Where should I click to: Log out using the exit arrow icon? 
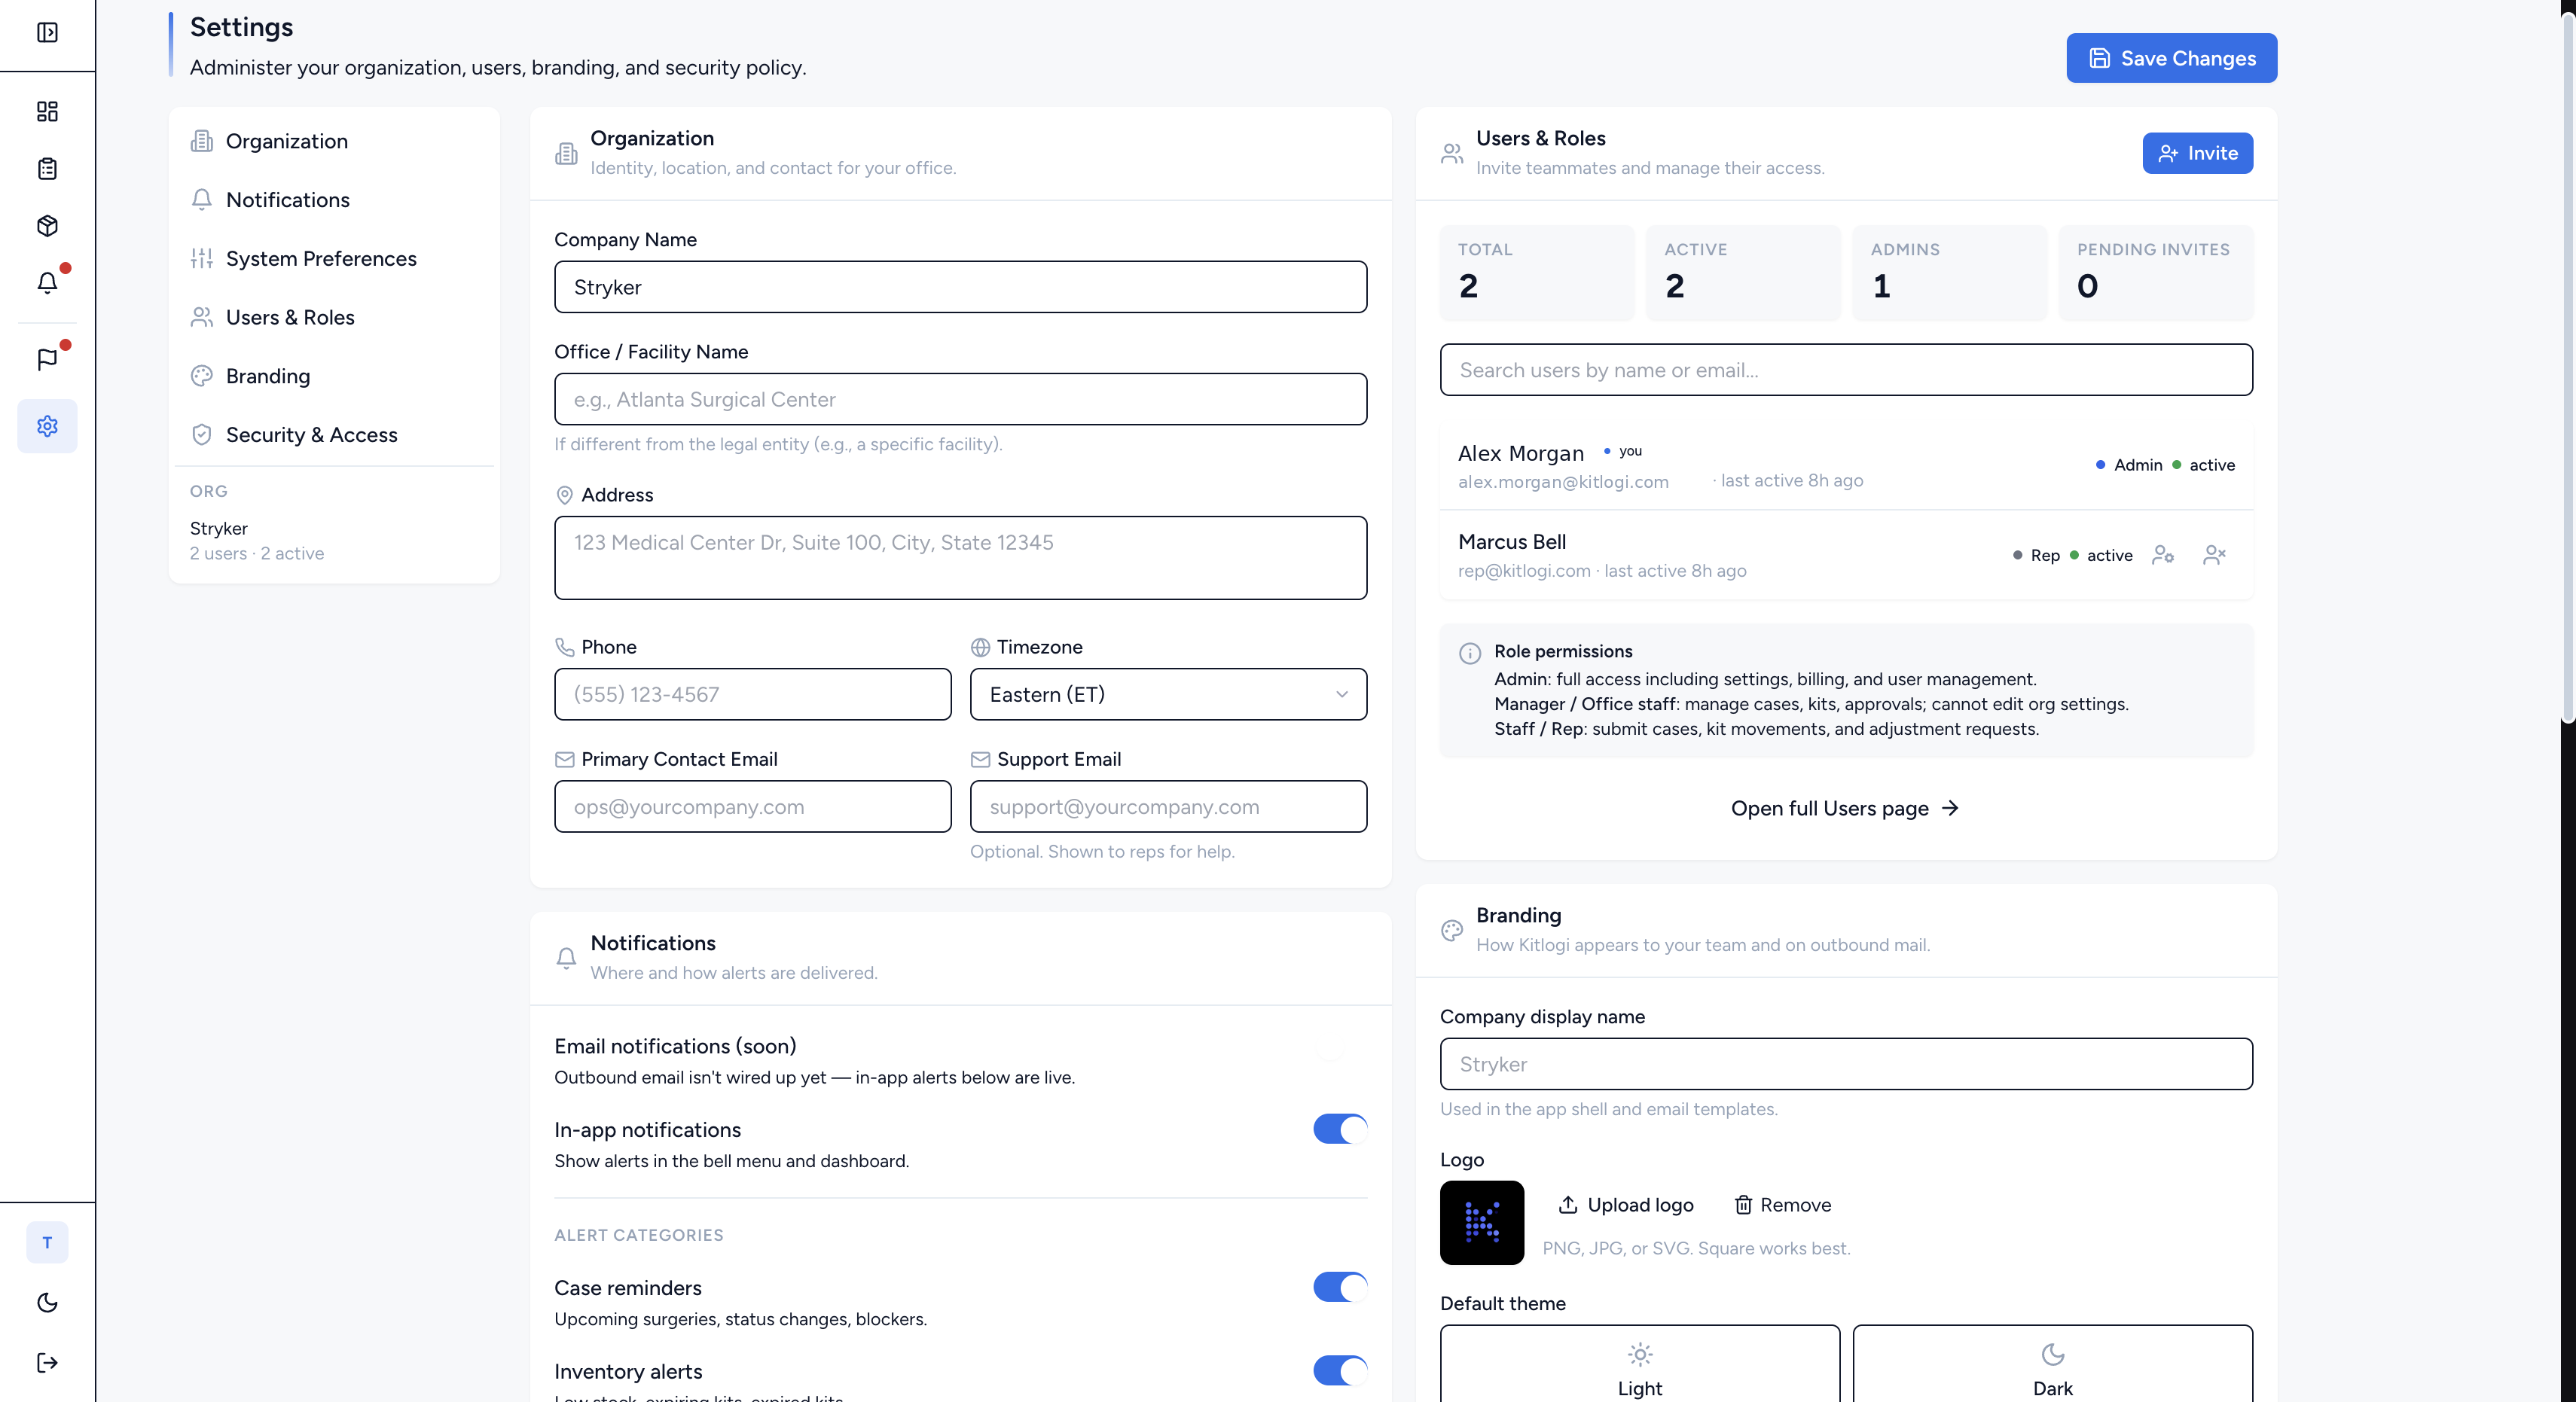tap(47, 1362)
